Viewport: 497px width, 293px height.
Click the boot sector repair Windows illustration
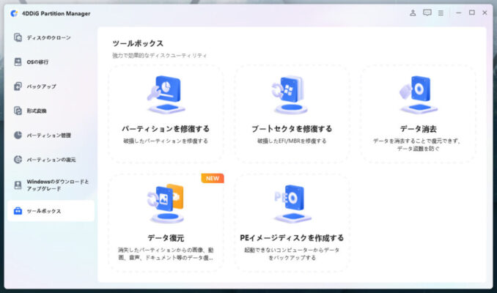[x=291, y=94]
